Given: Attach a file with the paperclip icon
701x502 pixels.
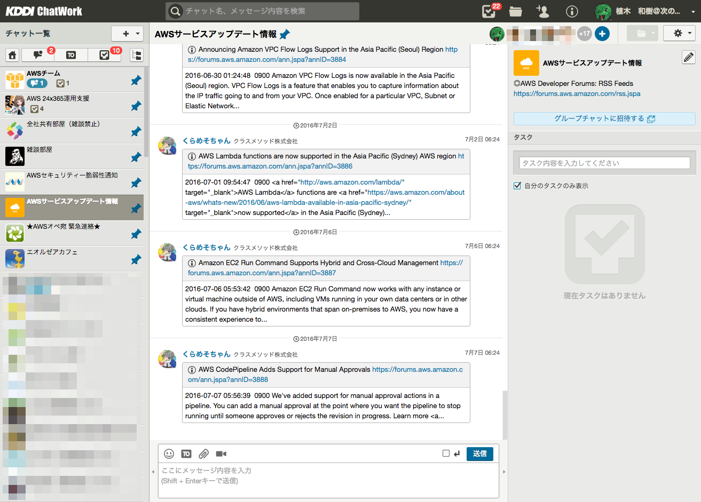Looking at the screenshot, I should click(x=203, y=453).
